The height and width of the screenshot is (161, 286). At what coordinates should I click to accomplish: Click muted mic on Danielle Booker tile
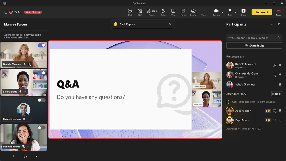[23, 146]
